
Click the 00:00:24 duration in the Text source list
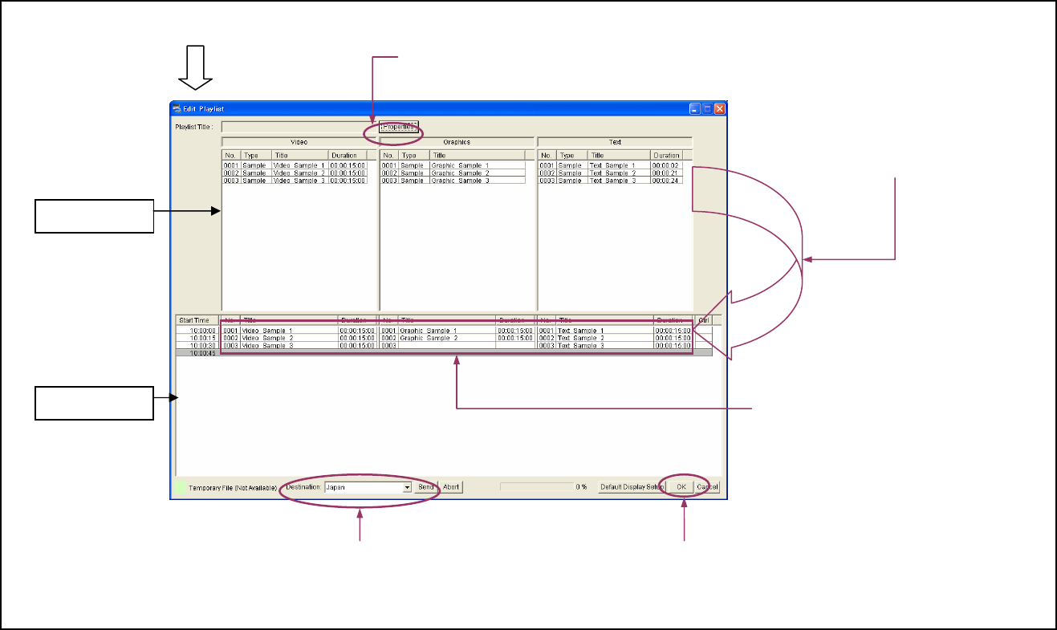(666, 181)
